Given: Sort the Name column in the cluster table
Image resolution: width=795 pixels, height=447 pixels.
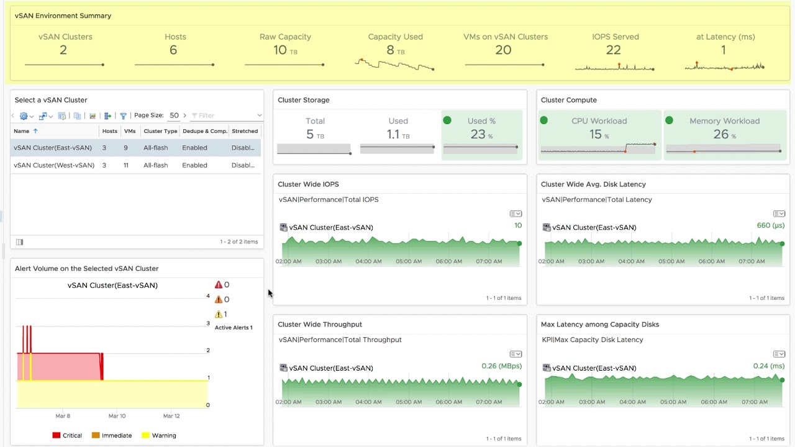Looking at the screenshot, I should [x=21, y=131].
